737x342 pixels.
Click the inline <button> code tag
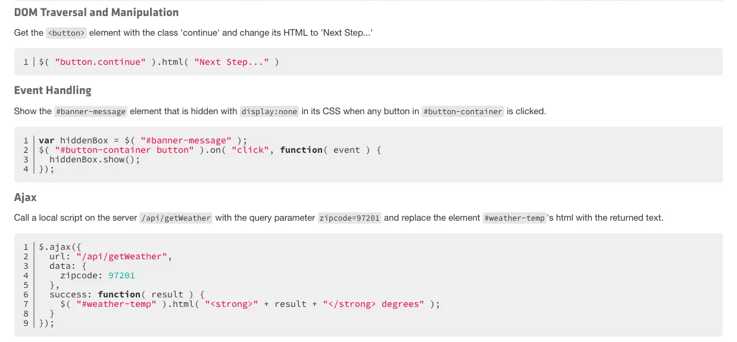pos(67,33)
